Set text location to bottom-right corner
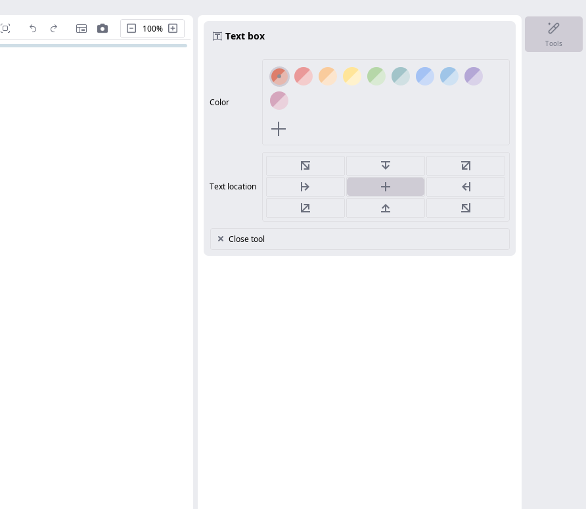This screenshot has height=509, width=586. tap(466, 208)
